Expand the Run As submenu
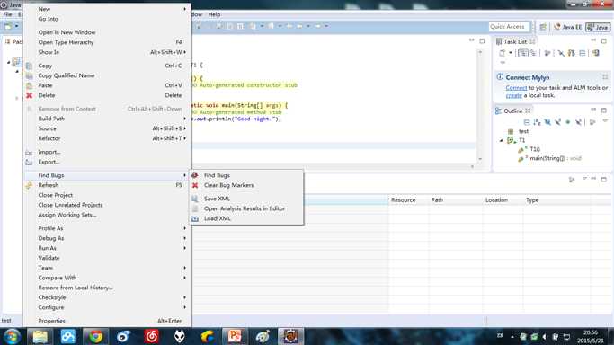Image resolution: width=614 pixels, height=345 pixels. tap(185, 248)
